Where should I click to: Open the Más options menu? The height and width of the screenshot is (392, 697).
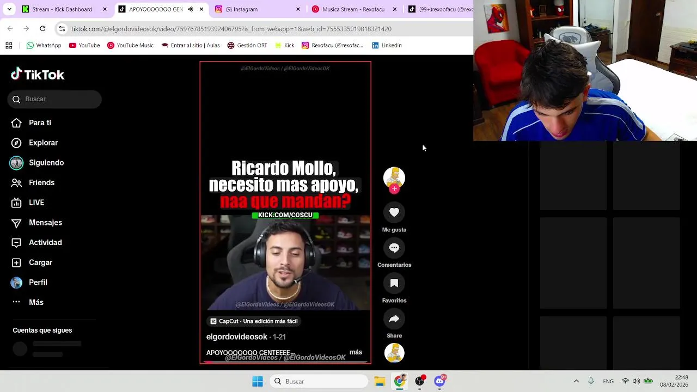coord(27,302)
